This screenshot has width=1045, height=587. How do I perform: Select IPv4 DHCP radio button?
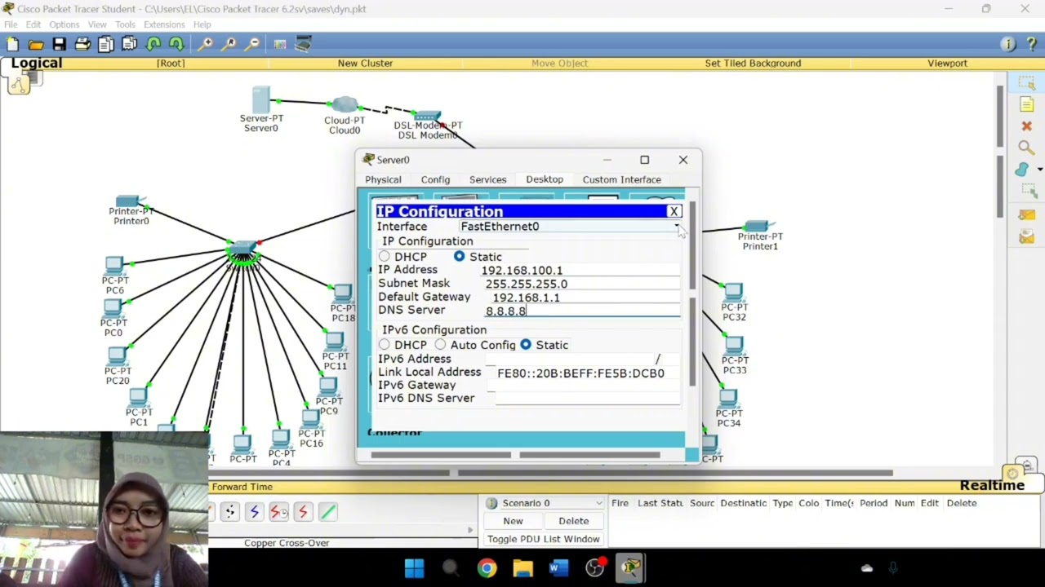384,257
